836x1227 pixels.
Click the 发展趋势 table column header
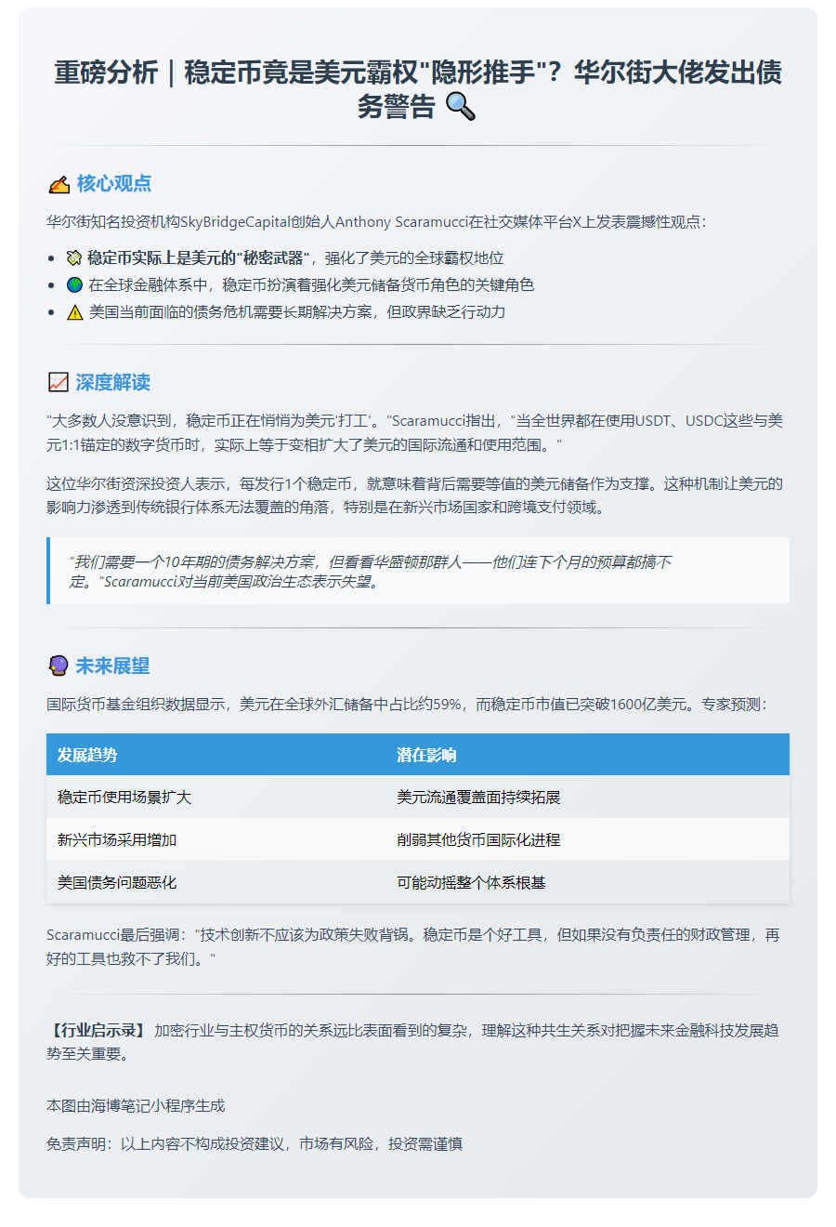pyautogui.click(x=87, y=755)
